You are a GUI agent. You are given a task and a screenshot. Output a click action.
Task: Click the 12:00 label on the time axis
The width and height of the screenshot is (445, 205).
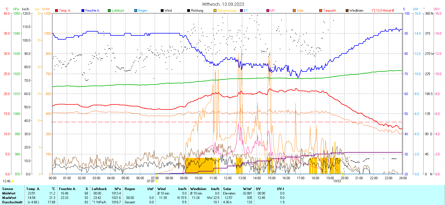(228, 178)
